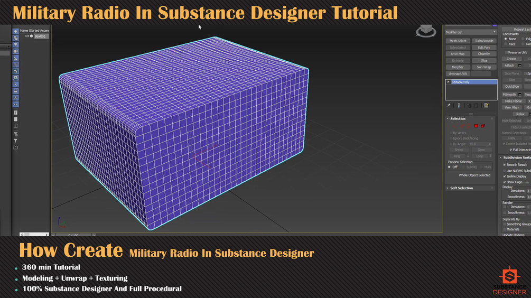Click the Attach button

tap(509, 66)
